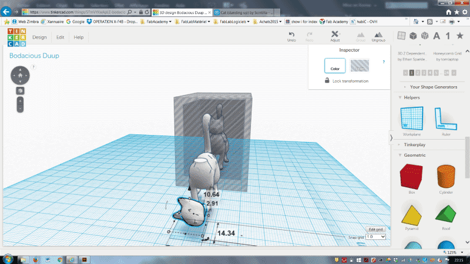Open the Google bookmark
This screenshot has height=264, width=470.
click(x=75, y=22)
